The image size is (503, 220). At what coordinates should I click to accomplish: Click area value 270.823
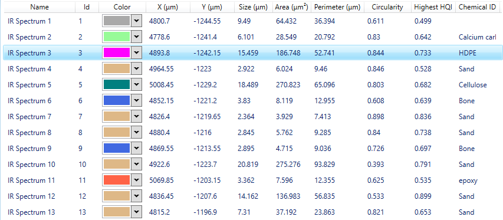click(x=288, y=85)
